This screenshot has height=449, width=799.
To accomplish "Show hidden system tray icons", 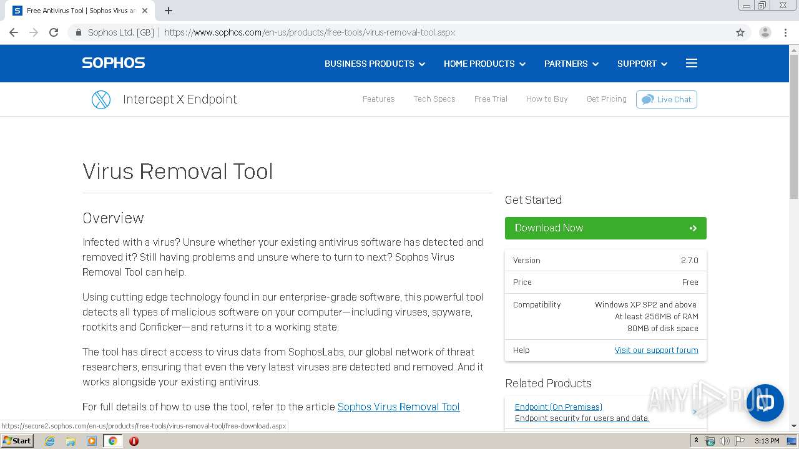I will click(x=697, y=441).
